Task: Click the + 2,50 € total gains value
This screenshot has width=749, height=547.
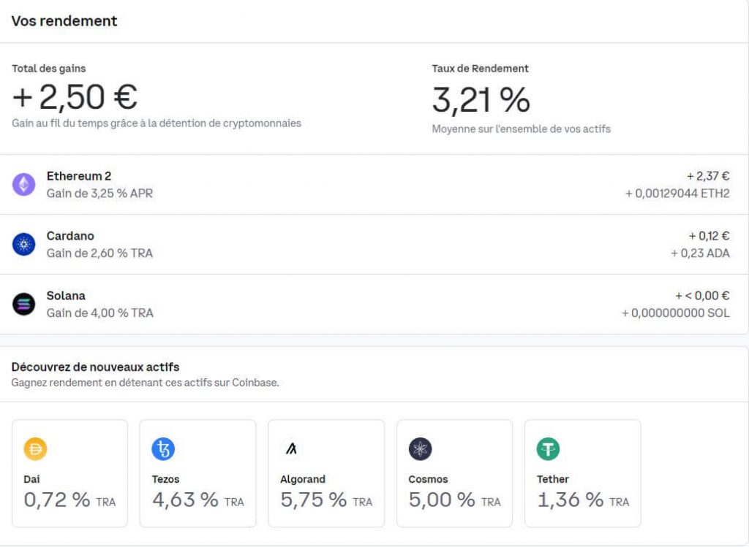Action: click(75, 97)
